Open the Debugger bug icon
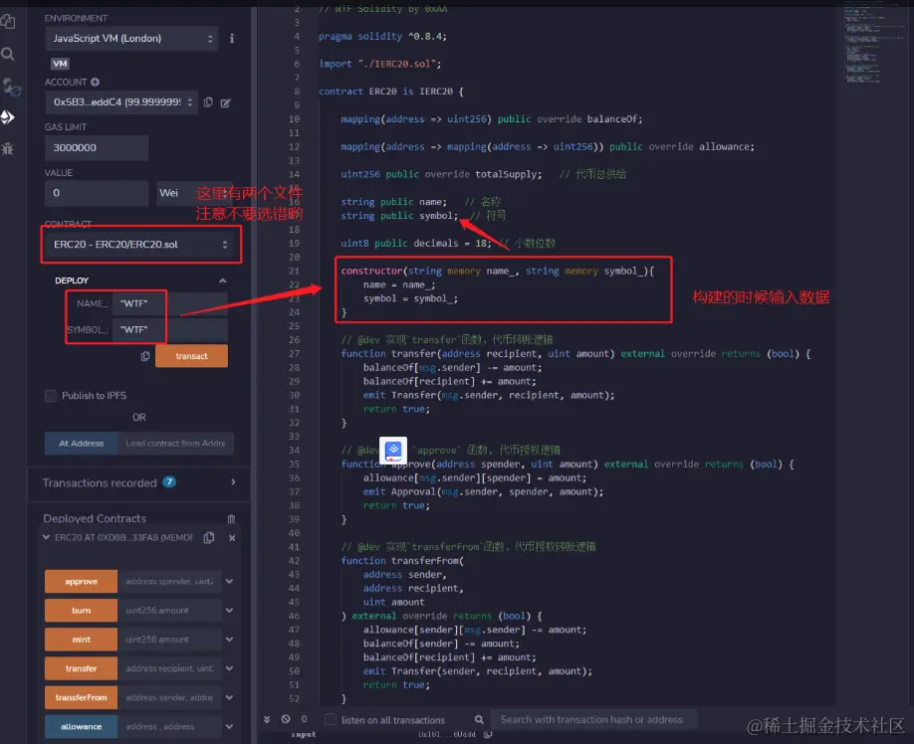This screenshot has width=914, height=744. 8,148
